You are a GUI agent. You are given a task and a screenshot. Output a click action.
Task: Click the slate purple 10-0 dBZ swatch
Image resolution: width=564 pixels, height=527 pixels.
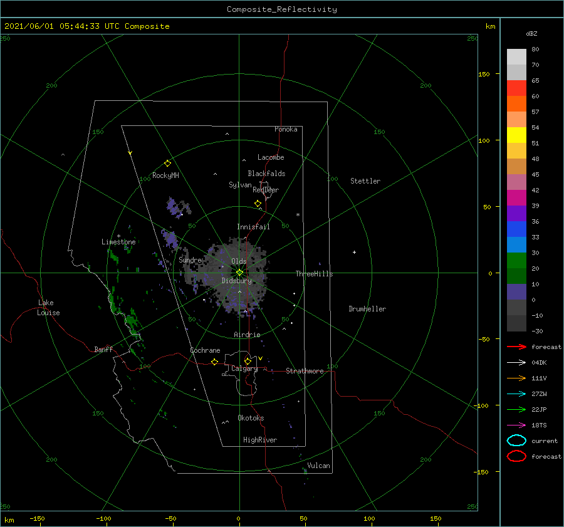click(x=516, y=291)
